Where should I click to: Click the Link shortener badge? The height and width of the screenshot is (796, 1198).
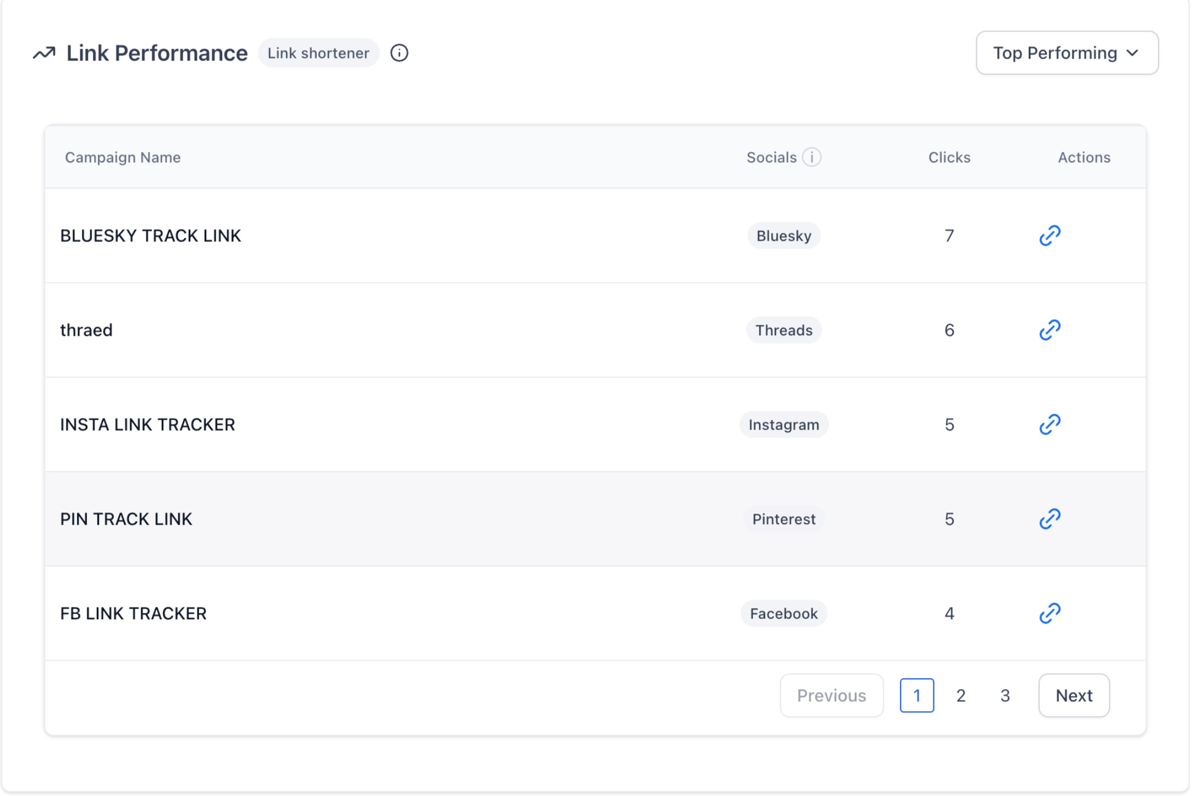[318, 53]
